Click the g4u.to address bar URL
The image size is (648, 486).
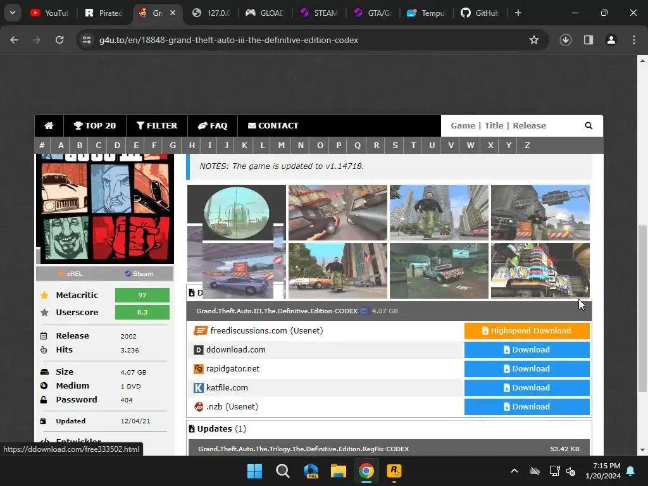[x=228, y=40]
